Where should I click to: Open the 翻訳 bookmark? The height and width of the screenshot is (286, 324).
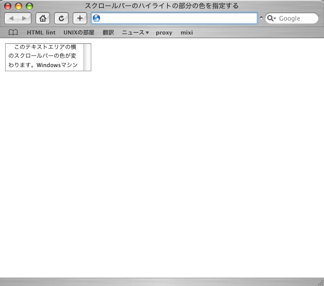108,33
